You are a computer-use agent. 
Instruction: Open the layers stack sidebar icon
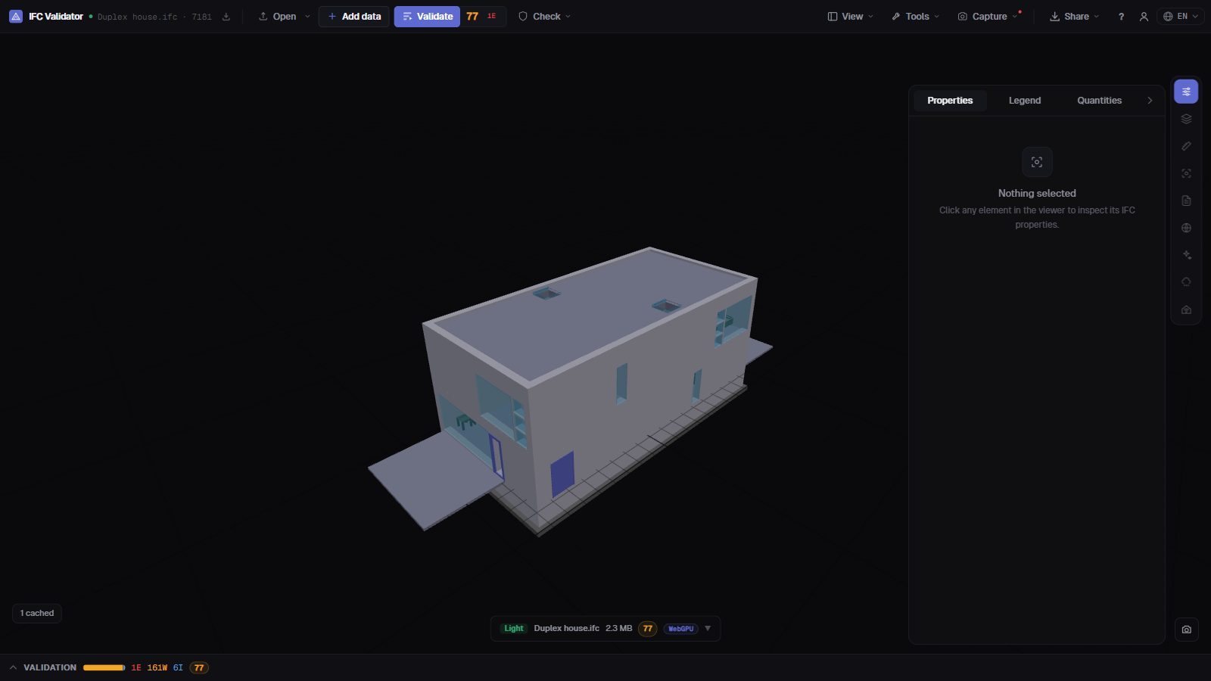point(1186,119)
